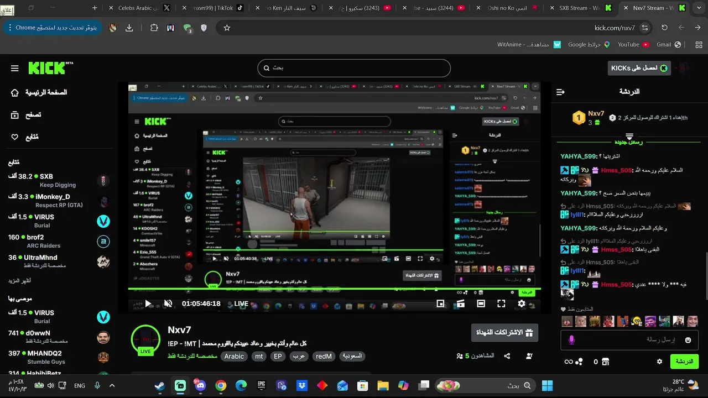Open iMonkey_D channel in sidebar
This screenshot has width=708, height=398.
click(59, 201)
